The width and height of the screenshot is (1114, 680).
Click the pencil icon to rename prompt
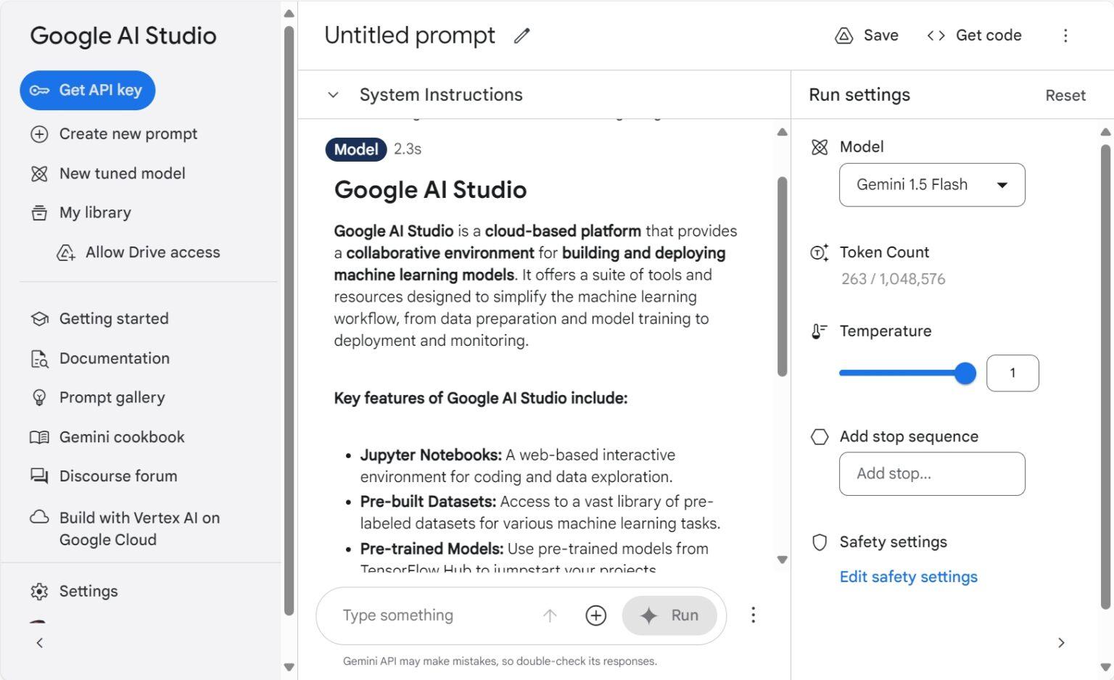[521, 36]
